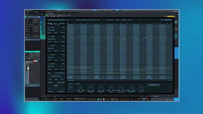This screenshot has height=114, width=203.
Task: Click the Studio One transport Record button
Action: [x=104, y=99]
